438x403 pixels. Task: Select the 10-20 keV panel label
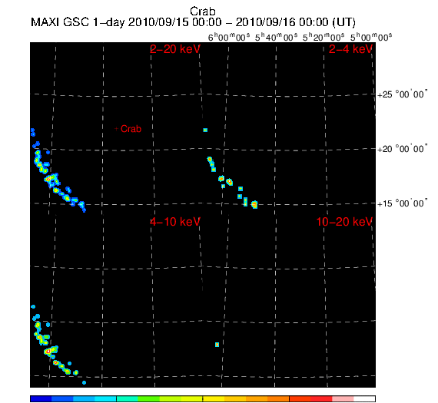(x=344, y=222)
